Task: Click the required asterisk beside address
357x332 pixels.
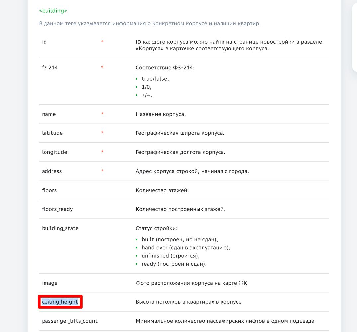Action: coord(102,171)
